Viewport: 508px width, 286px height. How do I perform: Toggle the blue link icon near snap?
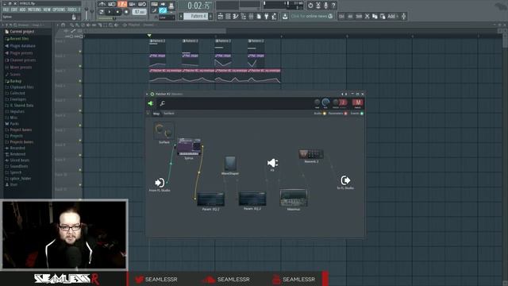click(163, 10)
